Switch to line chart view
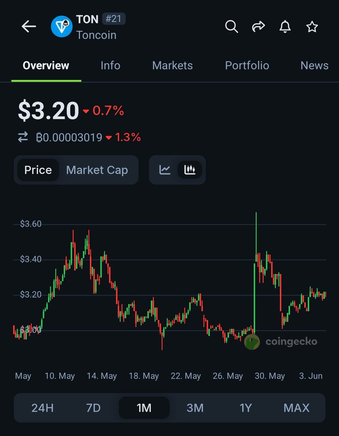This screenshot has width=339, height=436. [165, 170]
